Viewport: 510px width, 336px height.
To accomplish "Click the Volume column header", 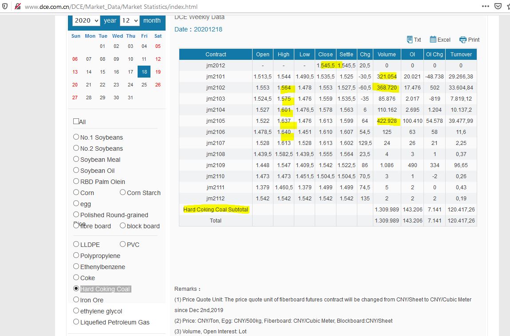I will pyautogui.click(x=387, y=54).
